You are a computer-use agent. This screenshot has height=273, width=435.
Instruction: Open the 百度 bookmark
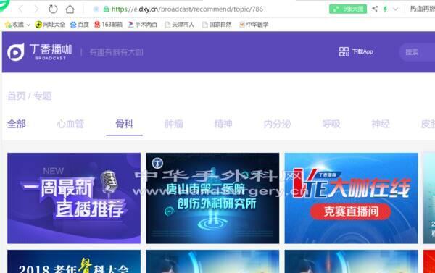(x=80, y=25)
